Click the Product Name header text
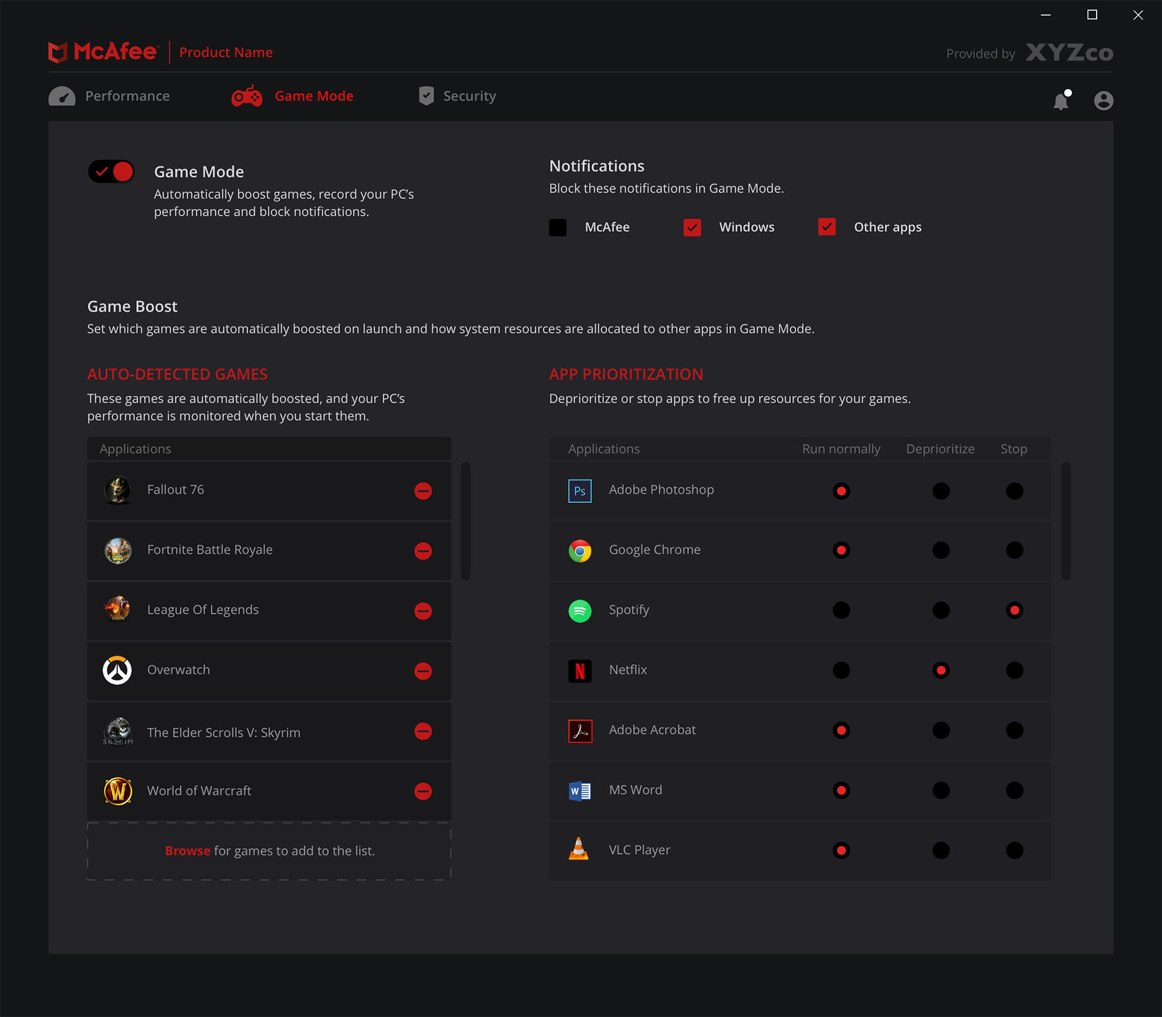 point(226,53)
